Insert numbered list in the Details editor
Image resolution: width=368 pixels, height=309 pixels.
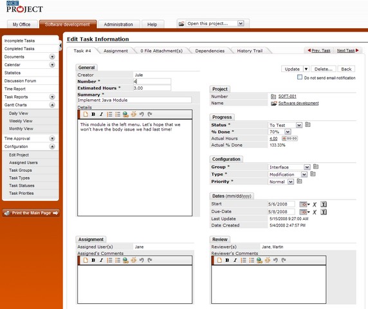109,115
